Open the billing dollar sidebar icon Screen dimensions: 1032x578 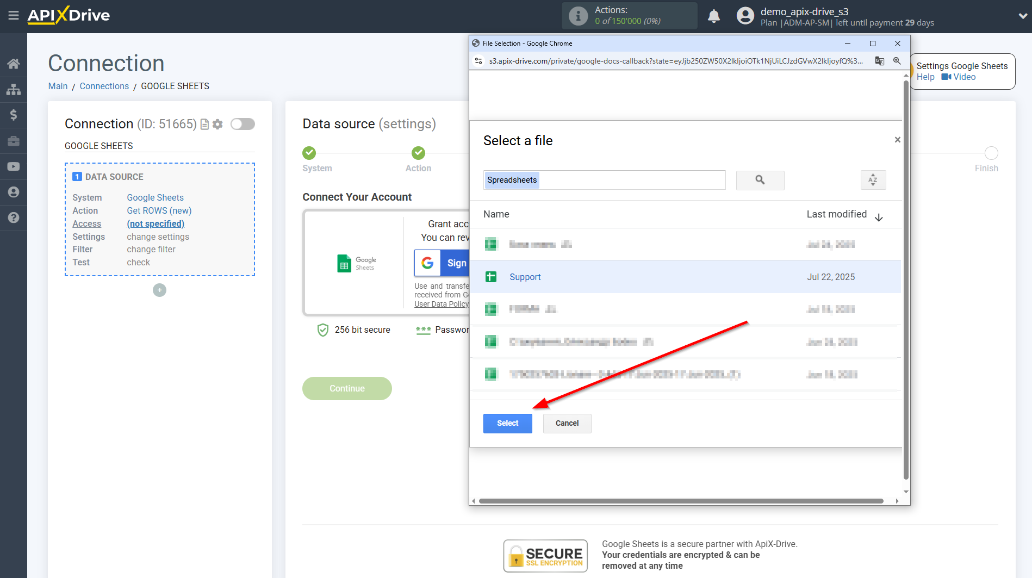tap(14, 115)
